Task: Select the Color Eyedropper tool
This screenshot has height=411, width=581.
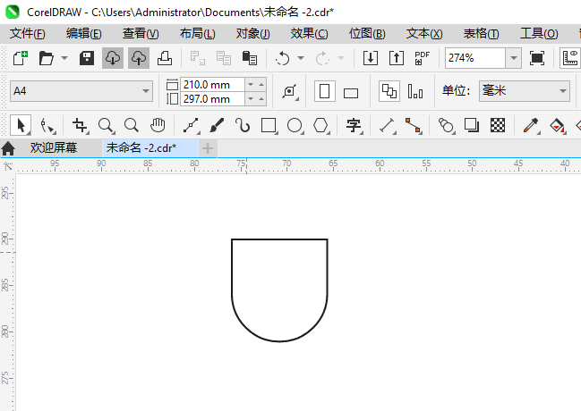Action: click(x=531, y=125)
